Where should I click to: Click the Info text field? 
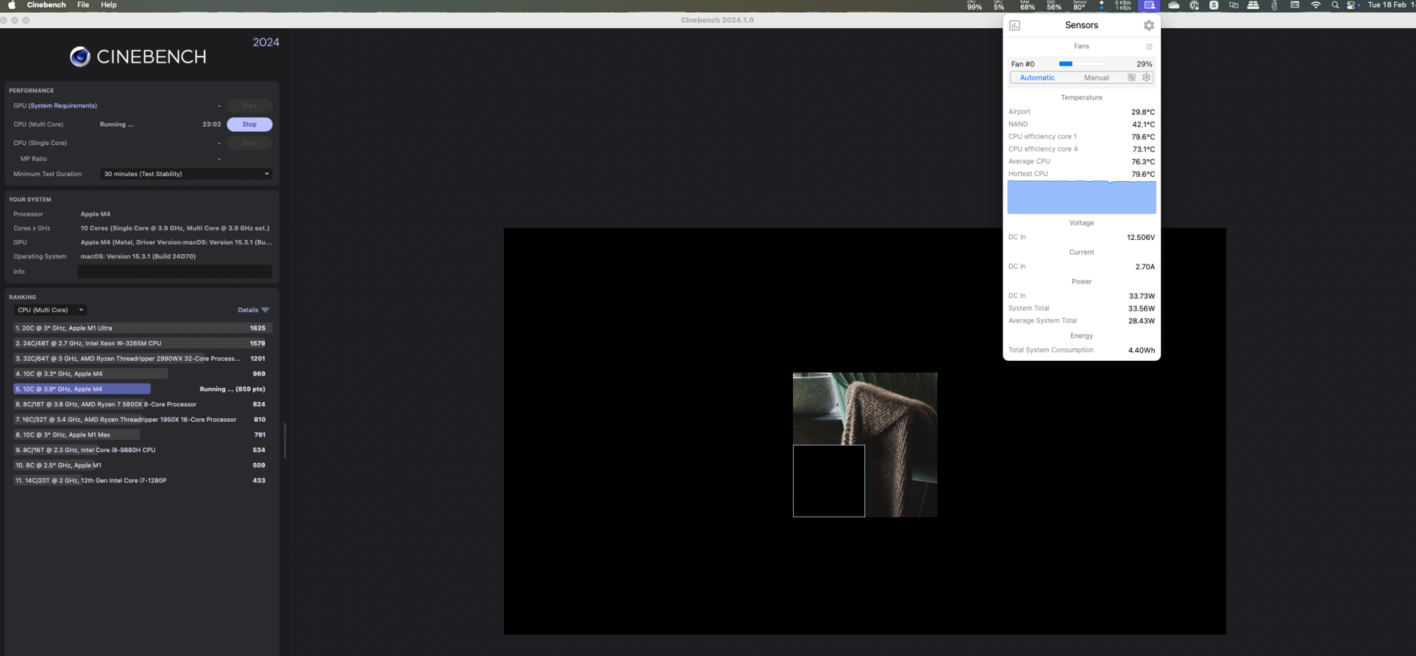coord(175,272)
